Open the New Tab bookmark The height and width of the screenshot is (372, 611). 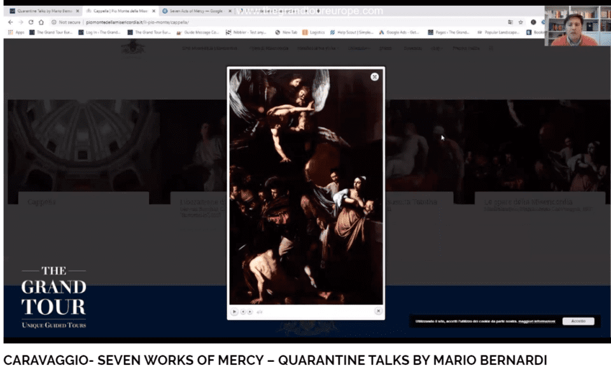coord(286,32)
